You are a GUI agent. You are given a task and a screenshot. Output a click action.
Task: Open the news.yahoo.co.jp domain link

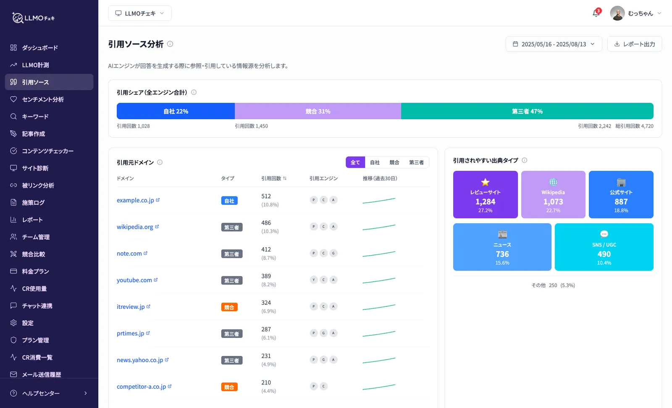pyautogui.click(x=140, y=360)
